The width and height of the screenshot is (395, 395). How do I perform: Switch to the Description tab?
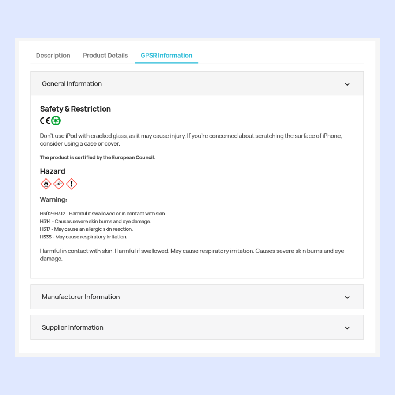coord(53,56)
